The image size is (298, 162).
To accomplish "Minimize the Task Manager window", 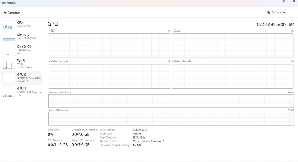I will 275,1.
